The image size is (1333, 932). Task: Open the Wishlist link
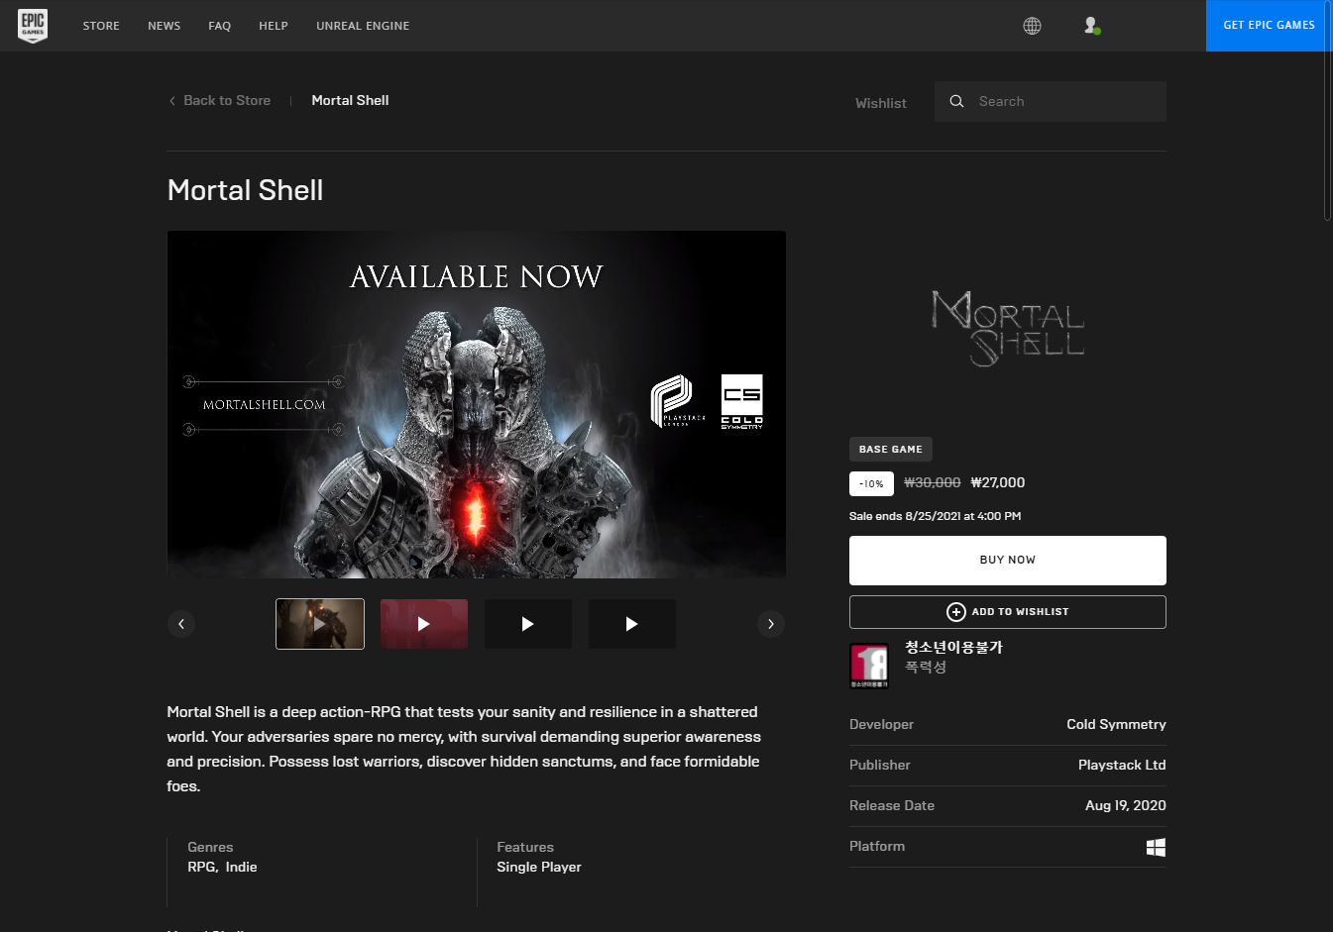[881, 103]
